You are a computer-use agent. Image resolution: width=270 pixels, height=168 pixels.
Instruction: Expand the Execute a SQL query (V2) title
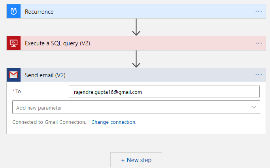(x=57, y=43)
